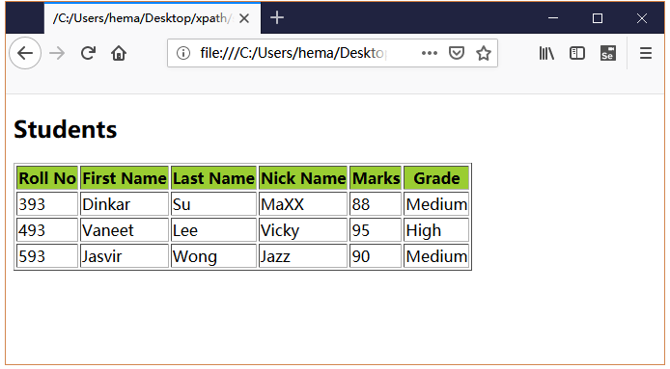Open the Firefox home page

pos(119,53)
